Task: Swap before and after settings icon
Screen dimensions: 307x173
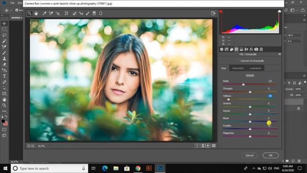Action: click(203, 146)
